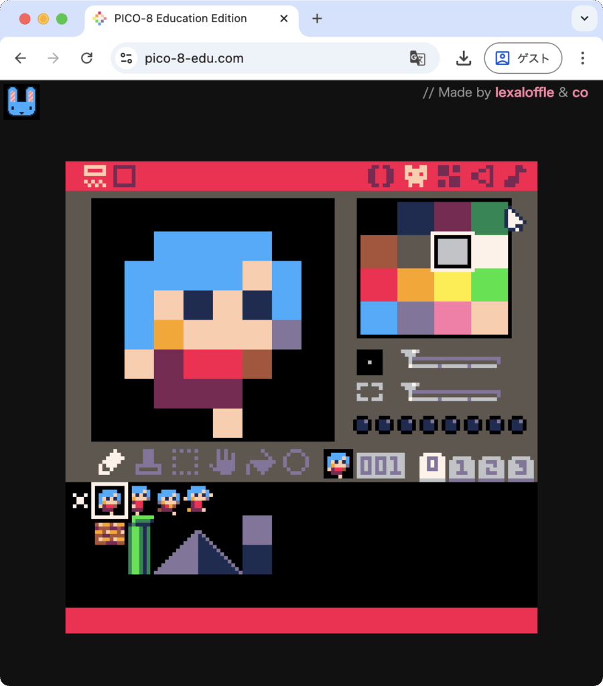This screenshot has height=686, width=603.
Task: Pick the fill bucket tool
Action: 259,462
